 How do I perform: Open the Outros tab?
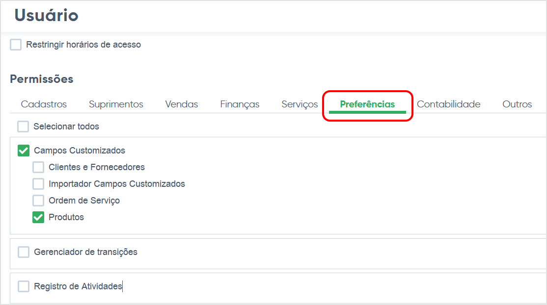pos(517,104)
